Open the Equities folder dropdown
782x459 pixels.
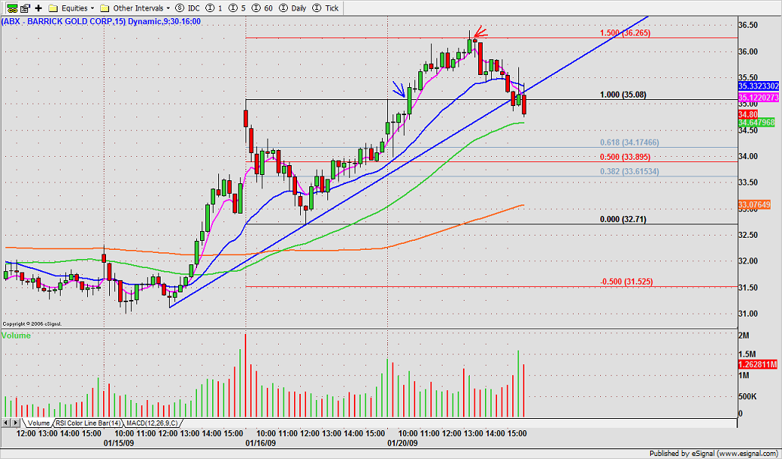[x=71, y=8]
